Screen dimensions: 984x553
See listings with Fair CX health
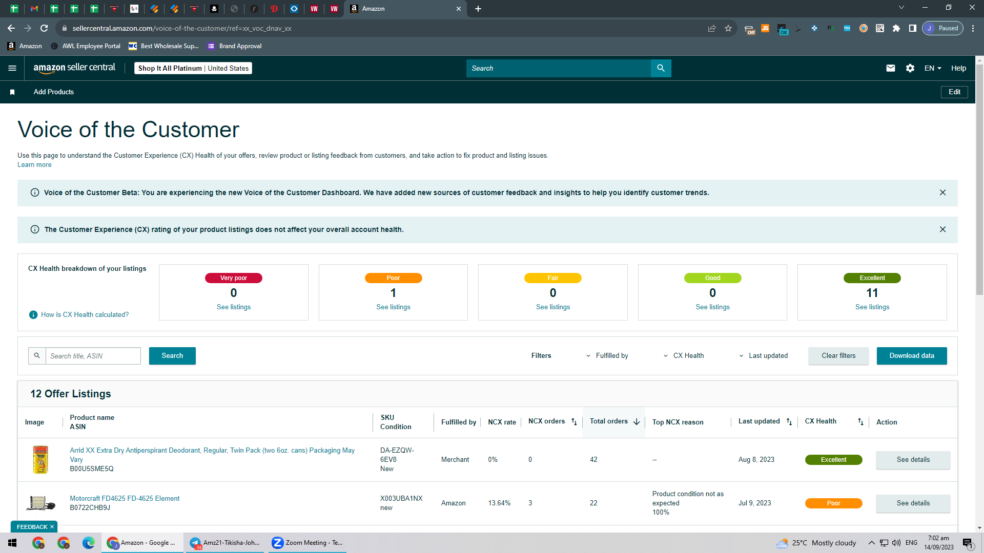(553, 307)
